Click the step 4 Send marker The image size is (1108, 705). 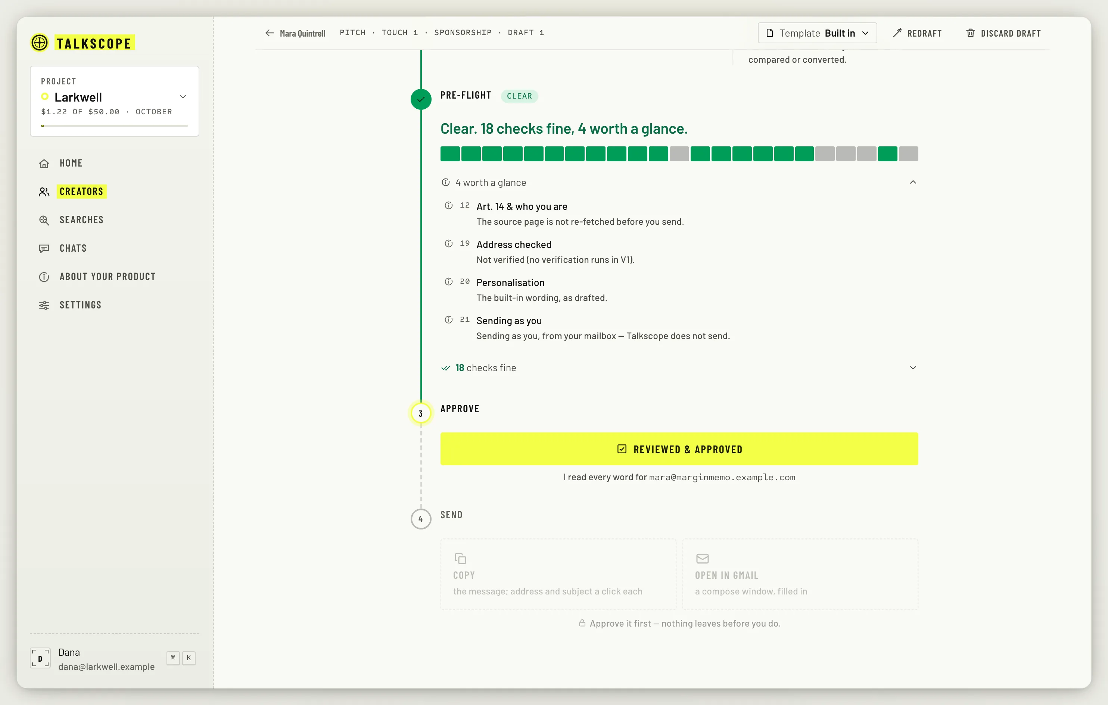pyautogui.click(x=421, y=519)
